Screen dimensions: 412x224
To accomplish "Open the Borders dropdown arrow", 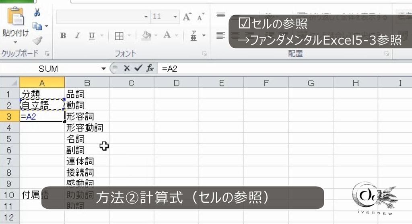I will (129, 35).
